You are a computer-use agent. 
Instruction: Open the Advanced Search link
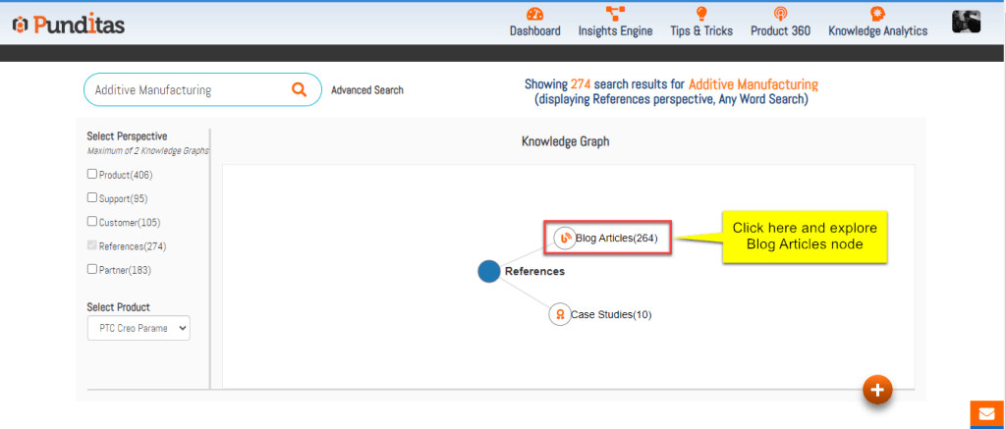pos(366,90)
